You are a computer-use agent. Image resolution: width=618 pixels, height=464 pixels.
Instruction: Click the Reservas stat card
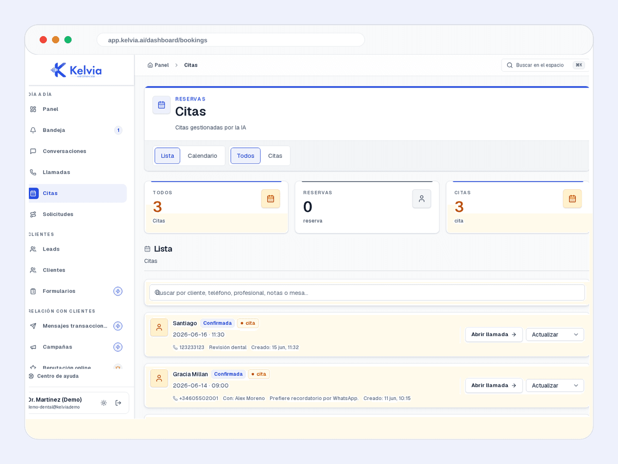tap(367, 207)
